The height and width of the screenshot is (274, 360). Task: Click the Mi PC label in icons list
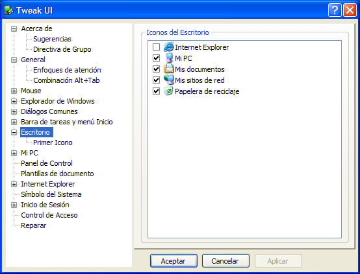click(x=183, y=58)
